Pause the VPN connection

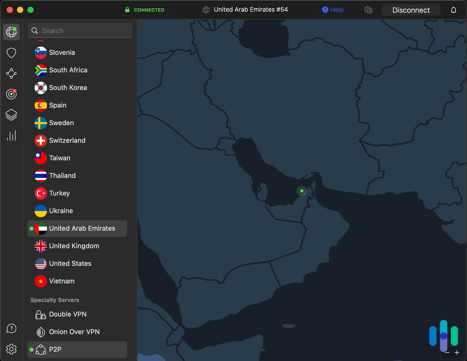point(369,10)
